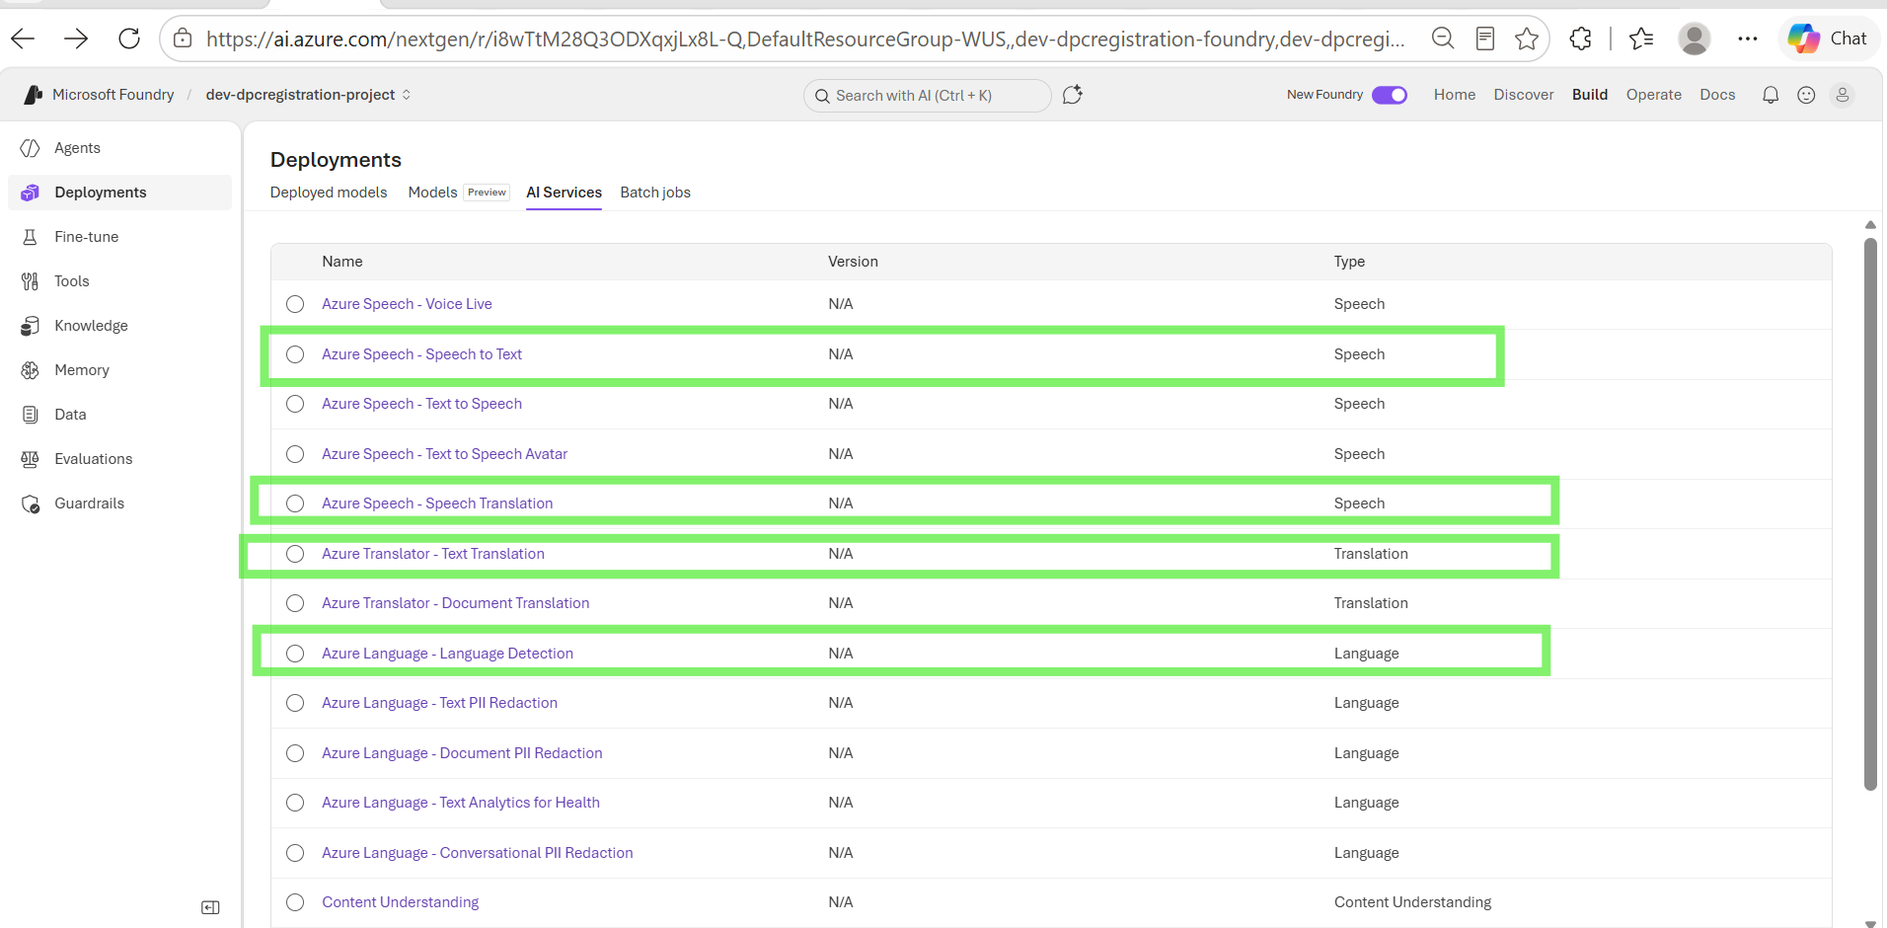Select the Speech to Text radio button

coord(295,354)
